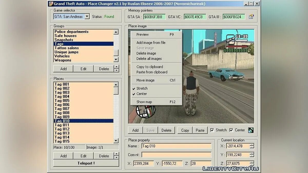Choose Delete image menu entry

click(156, 53)
